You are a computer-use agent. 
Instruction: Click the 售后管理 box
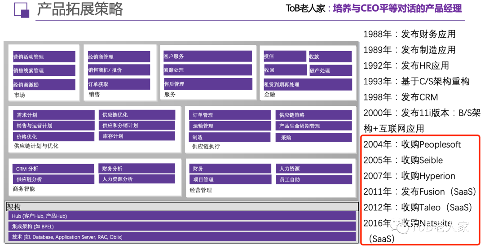208,84
